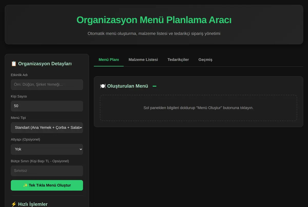Click the plate icon beside Oluşturulan Menü
This screenshot has width=308, height=207.
(103, 86)
